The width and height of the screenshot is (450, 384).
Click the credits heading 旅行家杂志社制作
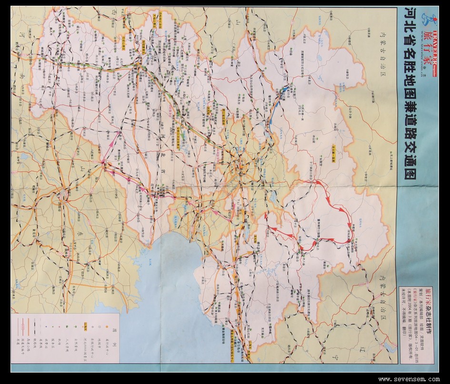429,311
